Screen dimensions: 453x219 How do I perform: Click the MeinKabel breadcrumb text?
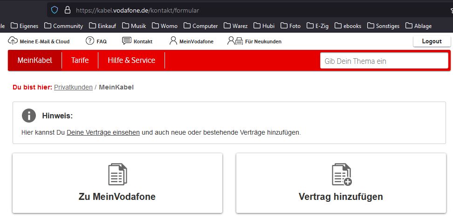pyautogui.click(x=116, y=87)
